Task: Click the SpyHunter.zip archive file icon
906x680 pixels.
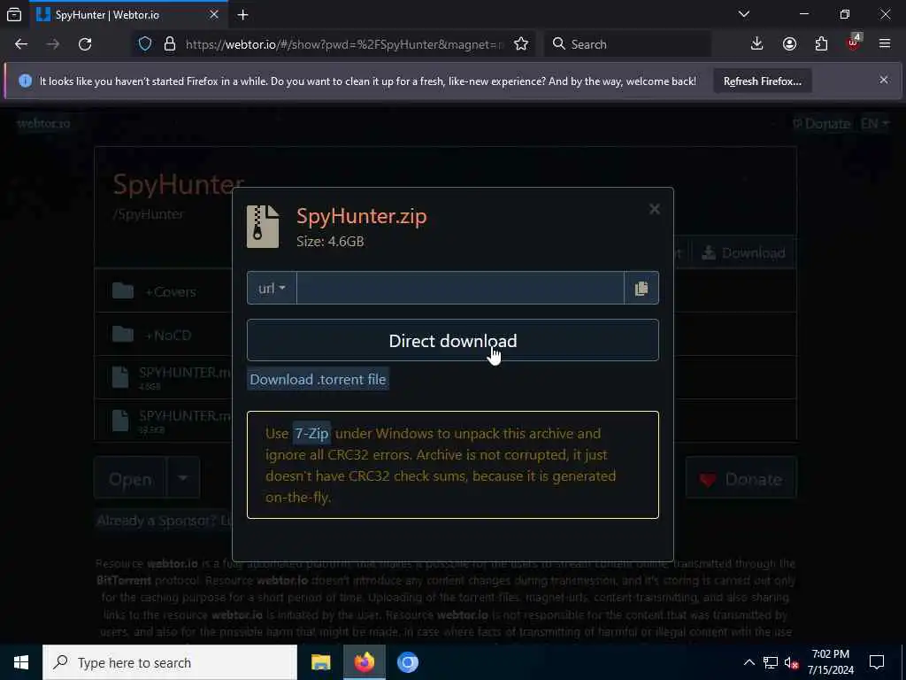Action: click(263, 226)
